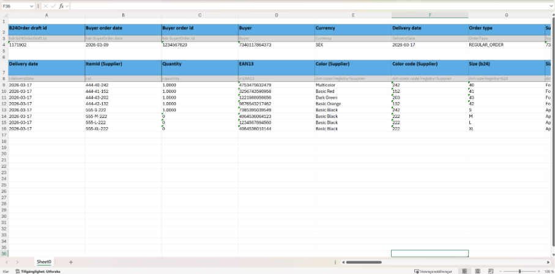The image size is (555, 274).
Task: Open the Sheet0 tab
Action: (x=44, y=262)
